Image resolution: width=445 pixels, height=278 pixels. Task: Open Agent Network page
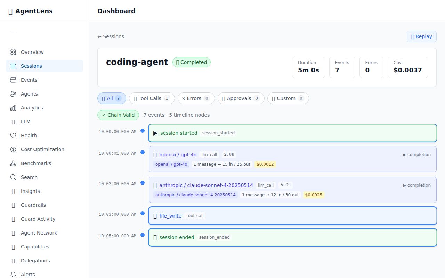point(44,233)
